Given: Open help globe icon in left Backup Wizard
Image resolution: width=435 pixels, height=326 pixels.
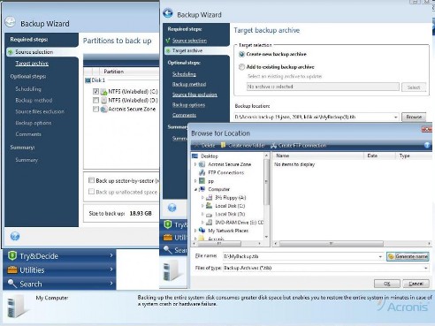Looking at the screenshot, I should [15, 236].
